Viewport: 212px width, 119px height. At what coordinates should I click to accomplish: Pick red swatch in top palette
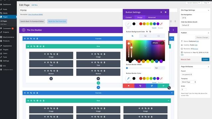141,24
